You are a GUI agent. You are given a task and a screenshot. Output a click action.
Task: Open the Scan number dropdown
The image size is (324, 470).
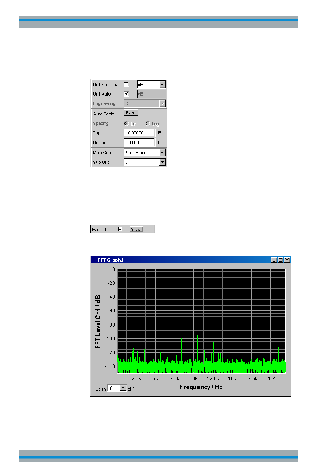(x=123, y=388)
